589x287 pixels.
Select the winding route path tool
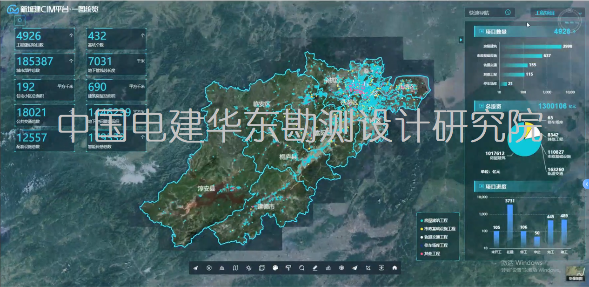[x=235, y=268]
